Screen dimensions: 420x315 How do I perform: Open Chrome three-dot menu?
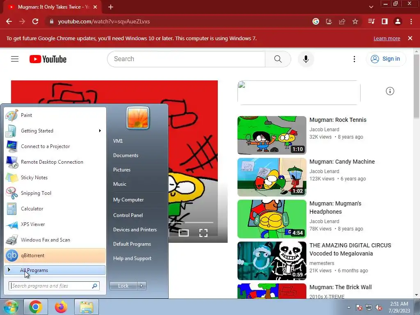(411, 21)
